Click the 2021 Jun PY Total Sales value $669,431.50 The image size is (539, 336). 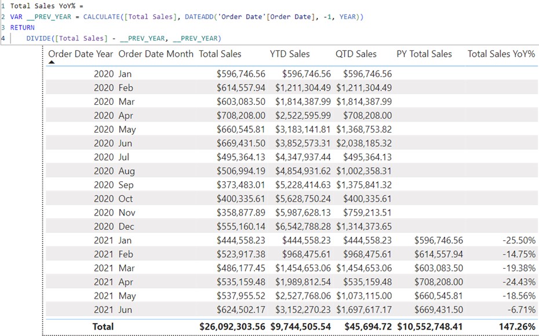[x=438, y=310]
